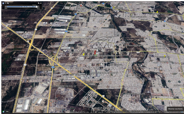Close the historical imagery slider panel

pyautogui.click(x=41, y=3)
